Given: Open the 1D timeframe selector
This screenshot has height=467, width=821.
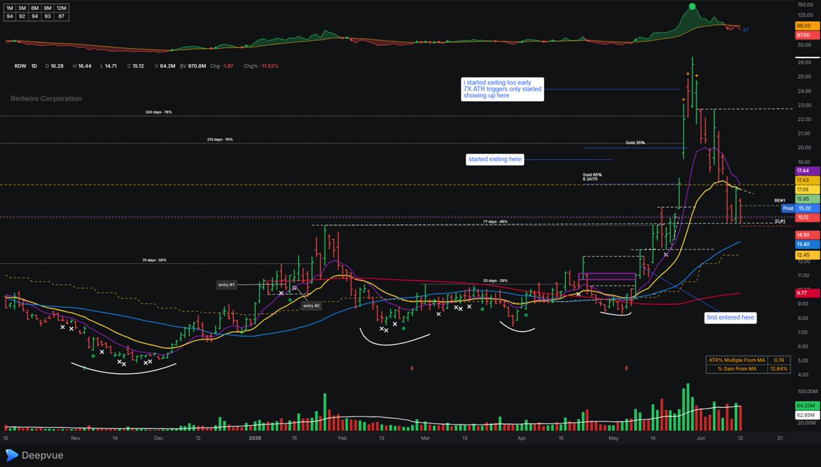Looking at the screenshot, I should pyautogui.click(x=35, y=66).
